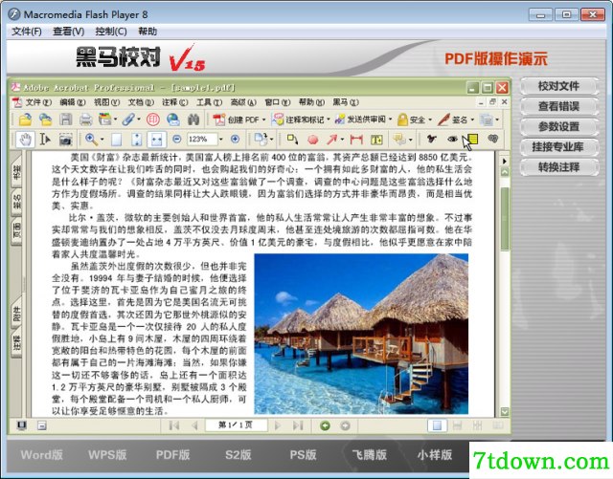This screenshot has height=479, width=613.
Task: Select the red dimension line tool
Action: point(356,140)
